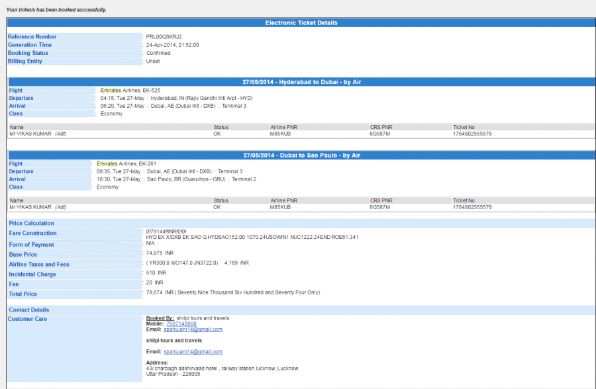Image resolution: width=596 pixels, height=389 pixels.
Task: Click the Dubai to Sao Paulo section header
Action: 301,155
